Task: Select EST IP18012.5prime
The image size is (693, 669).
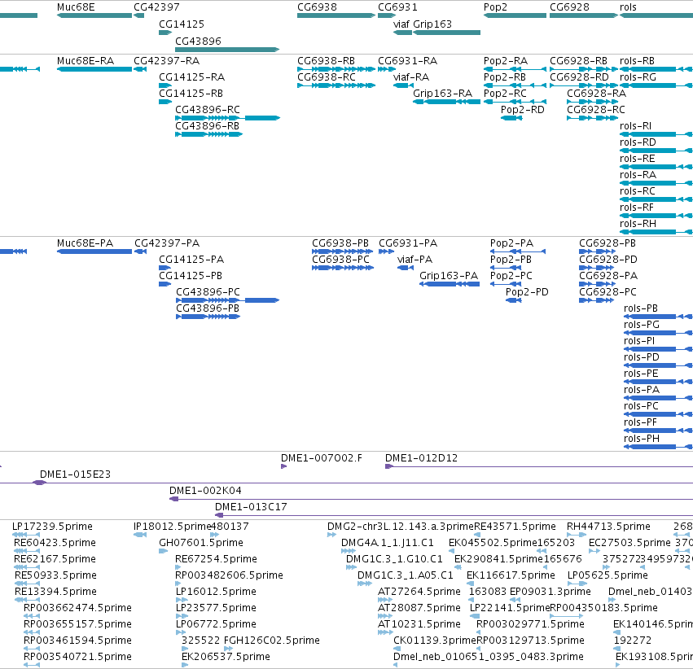Action: tap(172, 527)
